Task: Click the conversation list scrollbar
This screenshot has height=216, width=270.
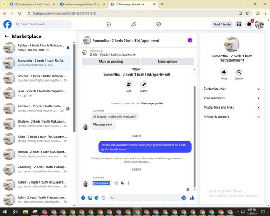Action: (74, 88)
